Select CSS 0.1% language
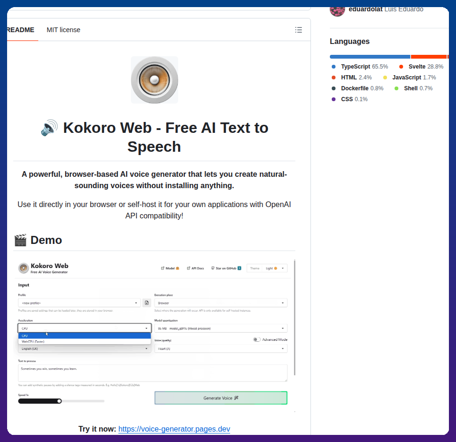The image size is (456, 442). (x=350, y=99)
